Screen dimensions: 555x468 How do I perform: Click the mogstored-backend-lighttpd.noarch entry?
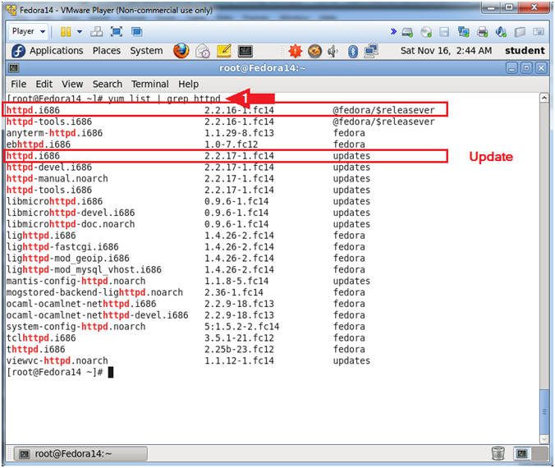tap(95, 292)
